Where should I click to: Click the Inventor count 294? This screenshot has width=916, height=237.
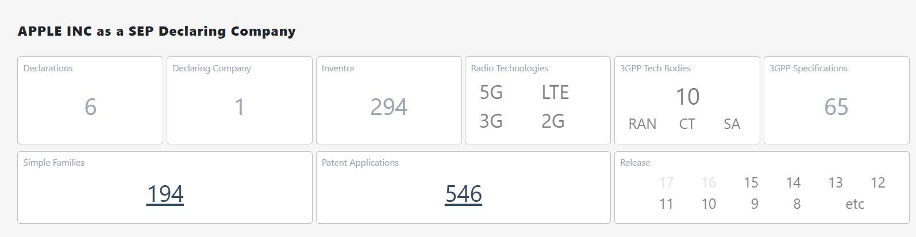point(388,108)
